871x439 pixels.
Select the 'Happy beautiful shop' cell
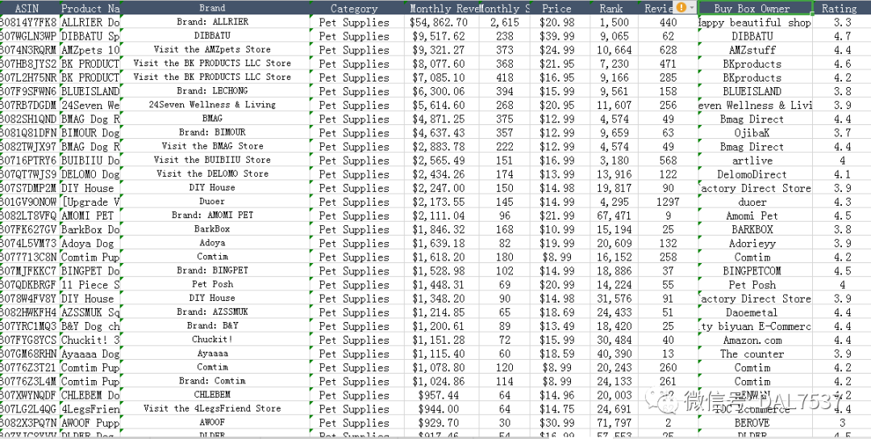click(x=755, y=23)
